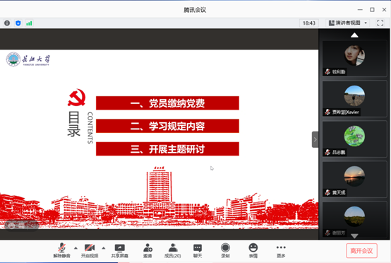
Task: Open the 演讲者视图 view layout dropdown
Action: tap(348, 23)
